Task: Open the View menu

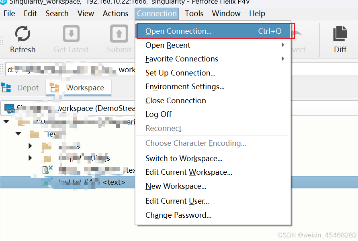Action: tap(86, 14)
